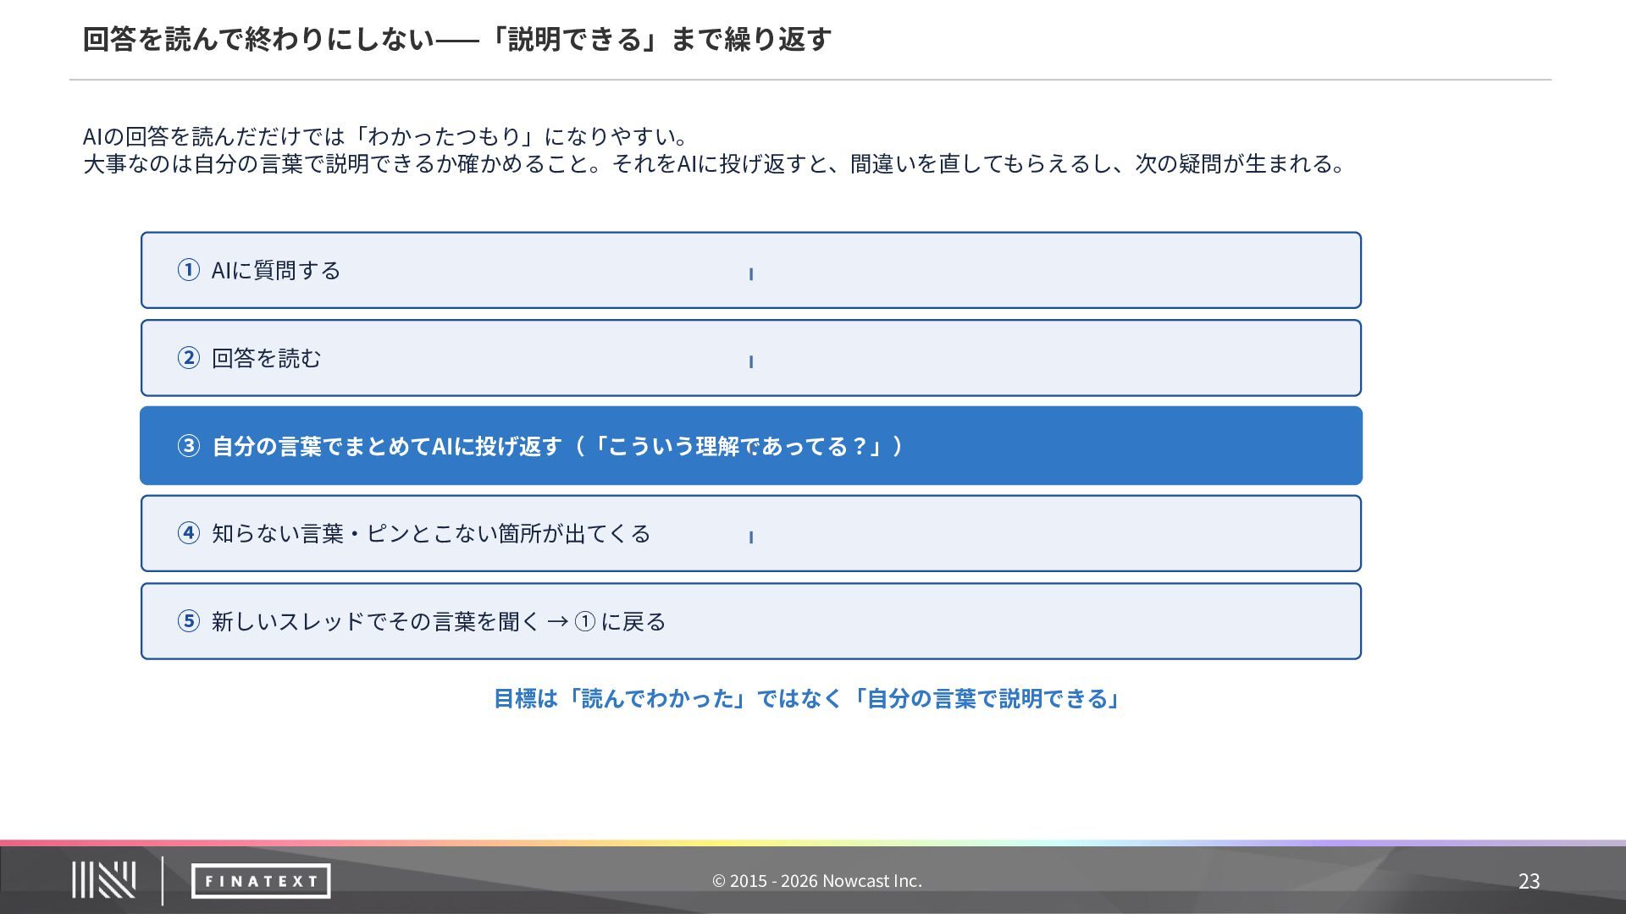Click the slide title 回答を読んで終わりにしない

(x=457, y=39)
